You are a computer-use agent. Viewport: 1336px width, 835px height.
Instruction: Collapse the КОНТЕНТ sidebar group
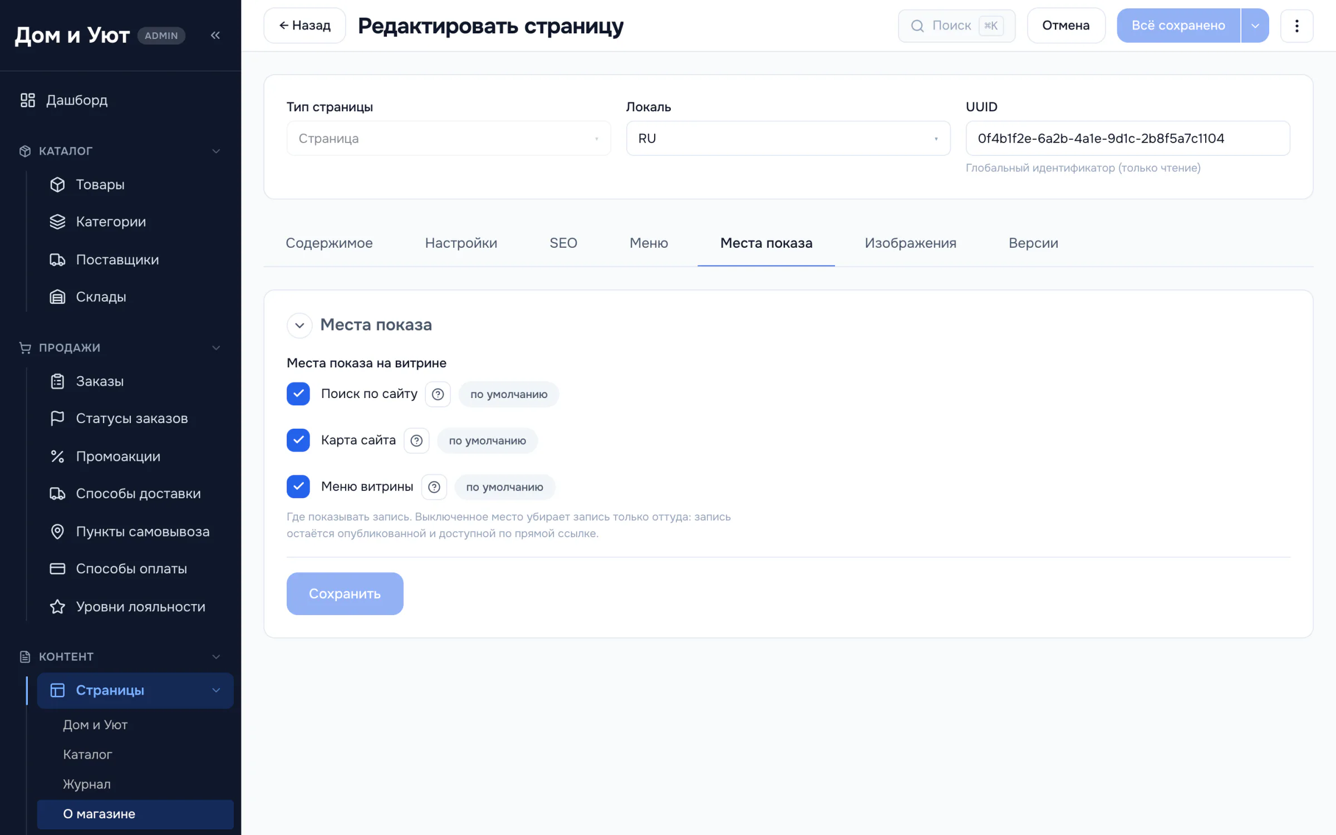[216, 656]
